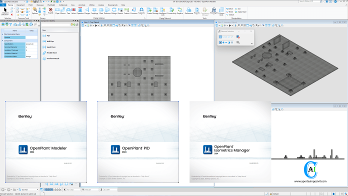348x196 pixels.
Task: Collapse the Plant Associated Items section
Action: click(x=2, y=34)
